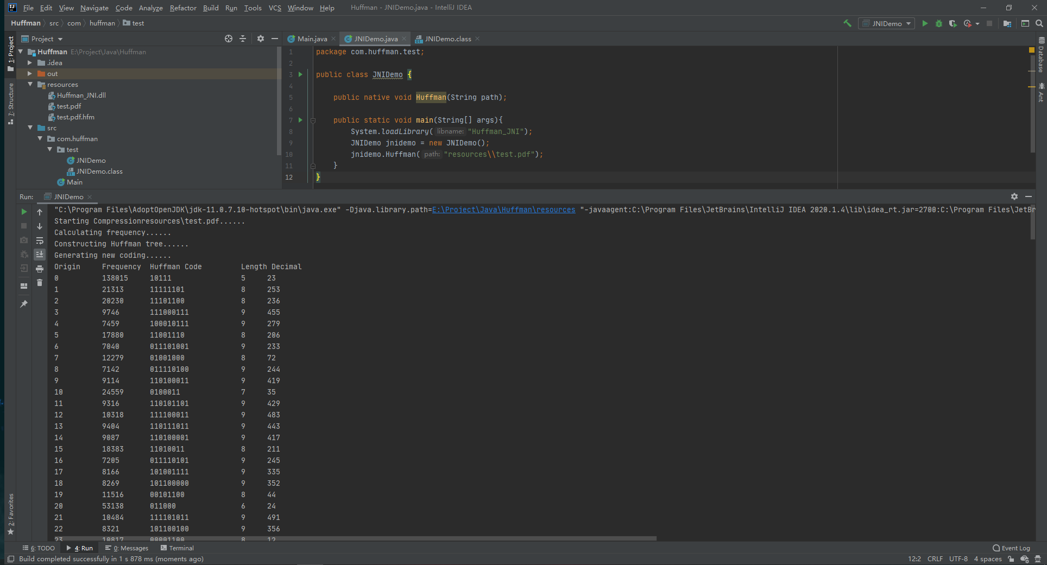Toggle the Database side panel
This screenshot has height=565, width=1047.
[1041, 55]
